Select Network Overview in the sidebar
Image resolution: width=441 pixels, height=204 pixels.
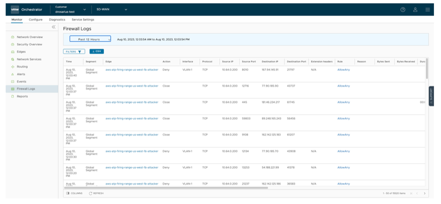(30, 37)
